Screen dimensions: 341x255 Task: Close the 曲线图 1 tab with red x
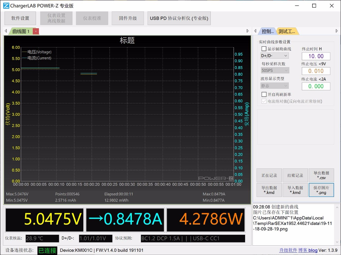(x=36, y=31)
